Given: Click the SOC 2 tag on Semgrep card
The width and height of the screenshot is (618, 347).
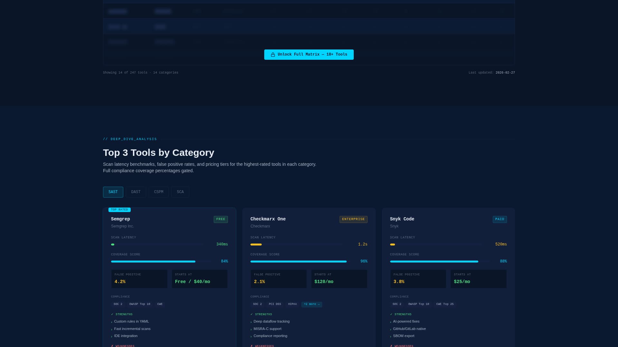Looking at the screenshot, I should pyautogui.click(x=118, y=304).
